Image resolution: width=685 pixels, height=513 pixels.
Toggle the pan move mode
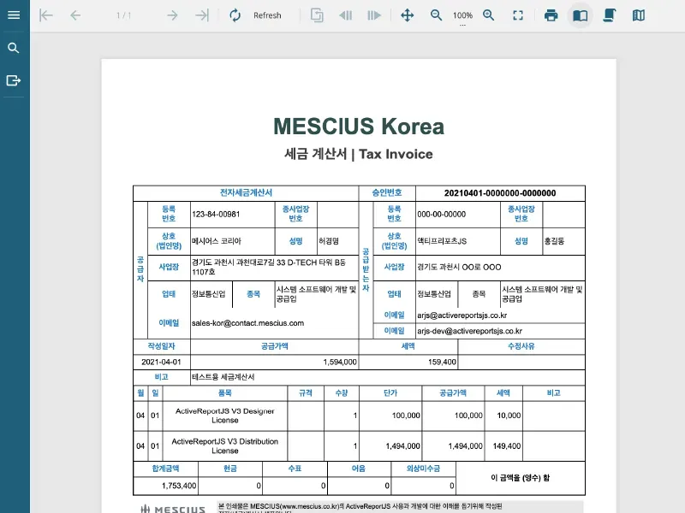coord(408,15)
